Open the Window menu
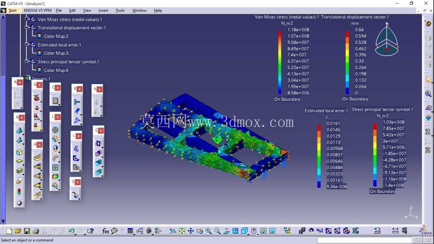Viewport: 434px width, 244px height. (139, 11)
